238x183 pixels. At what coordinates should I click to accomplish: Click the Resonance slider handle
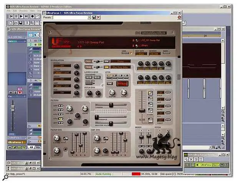(97, 117)
